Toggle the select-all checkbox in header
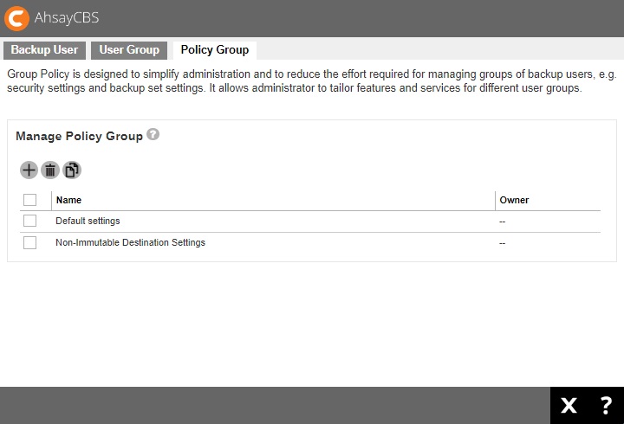Viewport: 624px width, 424px height. click(29, 200)
